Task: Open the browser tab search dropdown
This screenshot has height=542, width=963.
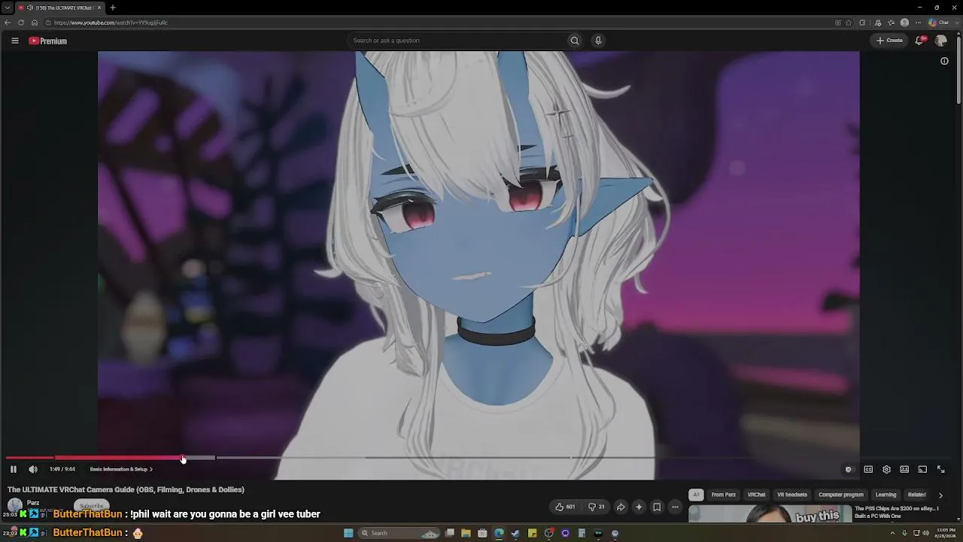Action: (x=7, y=8)
